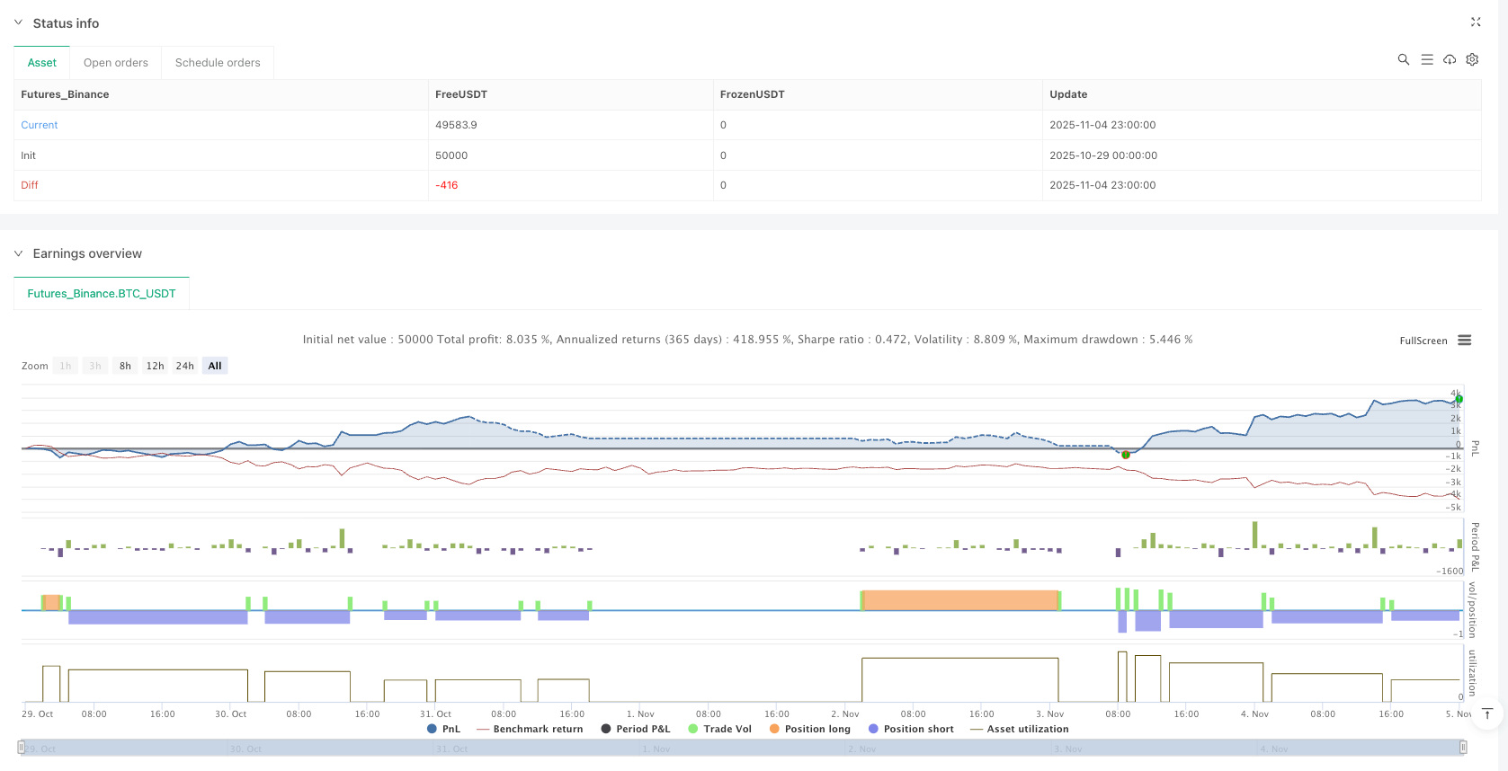Open the list view lines icon
This screenshot has width=1508, height=771.
coord(1426,59)
